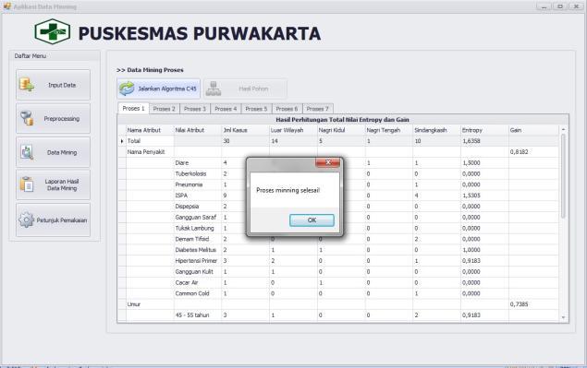587x368 pixels.
Task: Click the app icon in title bar
Action: tap(7, 6)
